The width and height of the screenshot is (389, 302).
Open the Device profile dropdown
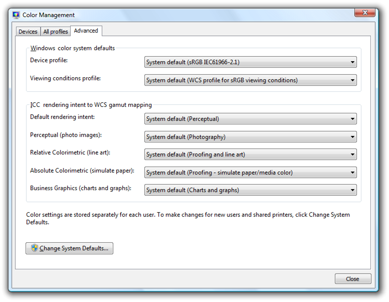(251, 62)
